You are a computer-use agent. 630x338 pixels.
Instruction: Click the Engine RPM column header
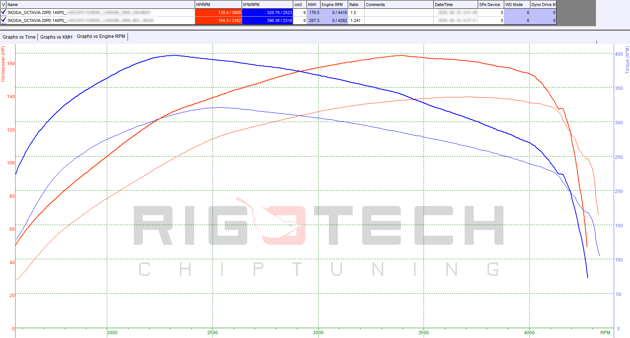coord(334,5)
